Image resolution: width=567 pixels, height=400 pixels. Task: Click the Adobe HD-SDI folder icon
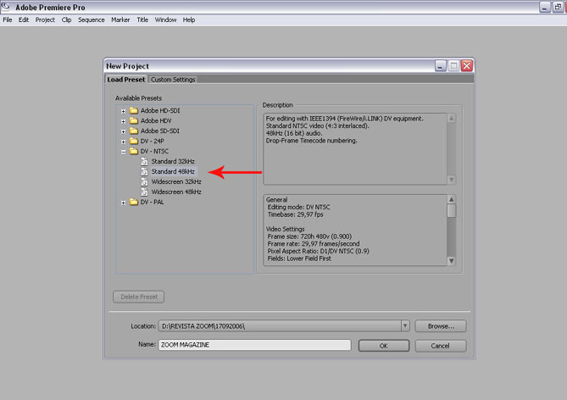coord(134,111)
